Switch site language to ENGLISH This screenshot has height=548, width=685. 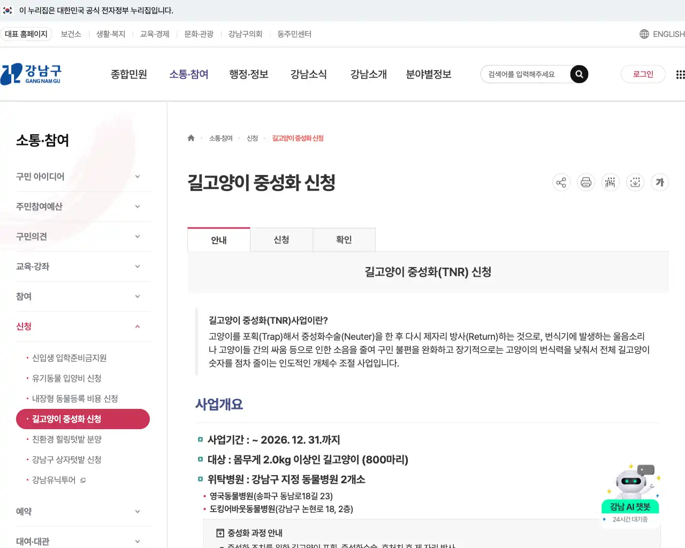[668, 34]
